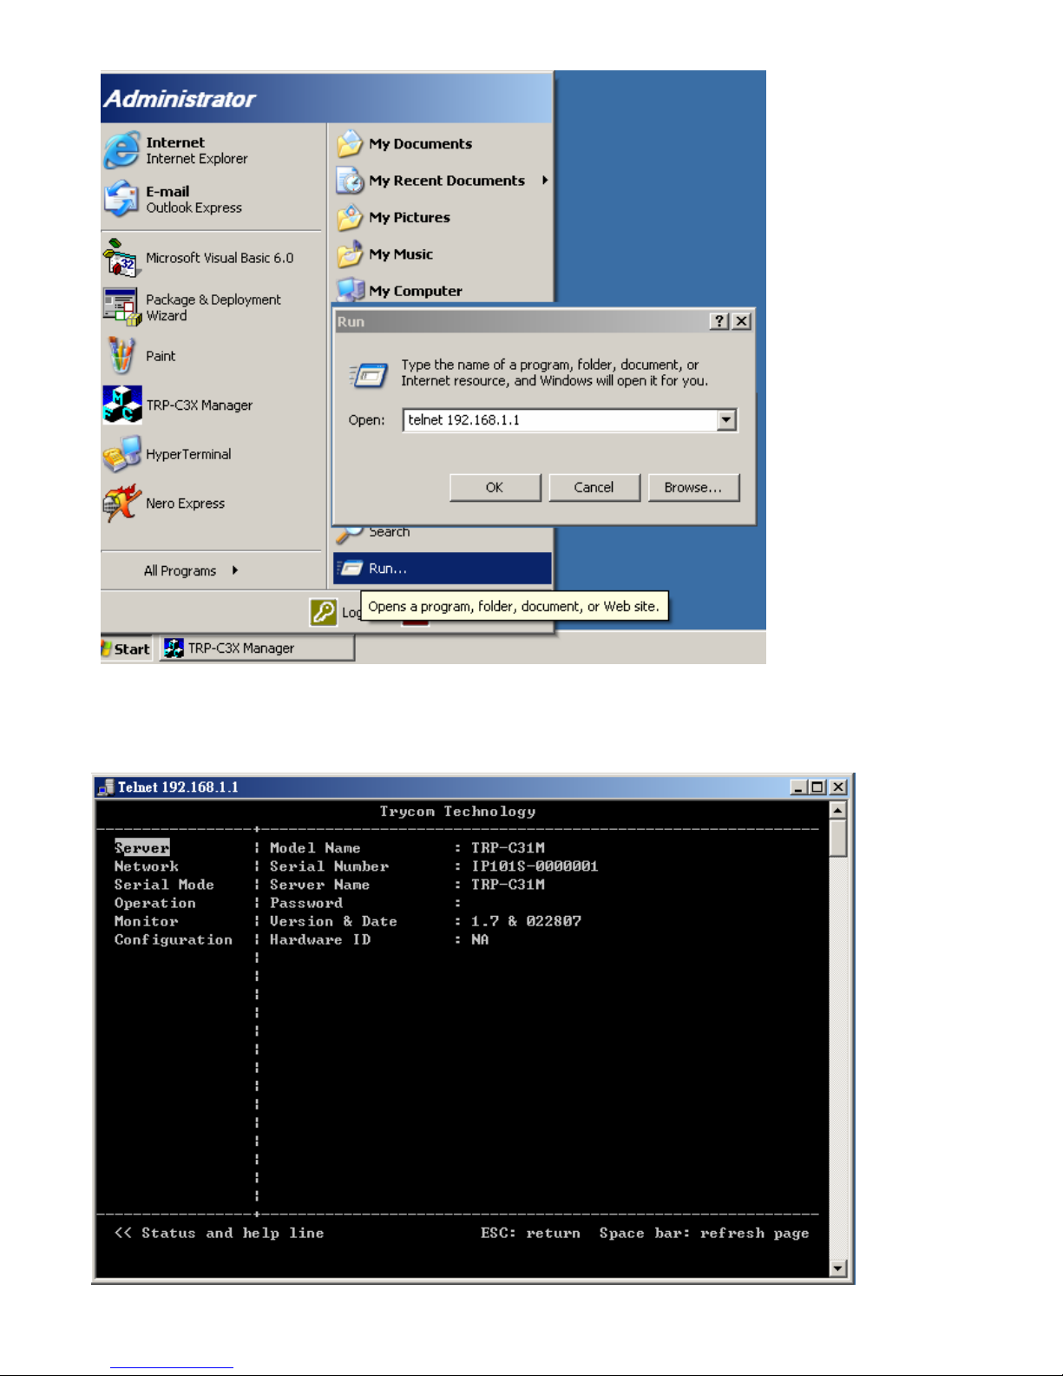The width and height of the screenshot is (1063, 1376).
Task: Click the Model Name value TRP-C31M
Action: [x=508, y=848]
